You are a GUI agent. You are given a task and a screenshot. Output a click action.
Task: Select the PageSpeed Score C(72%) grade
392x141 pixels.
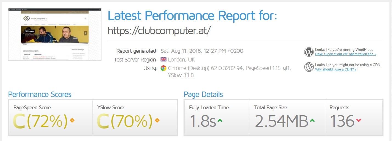(40, 121)
